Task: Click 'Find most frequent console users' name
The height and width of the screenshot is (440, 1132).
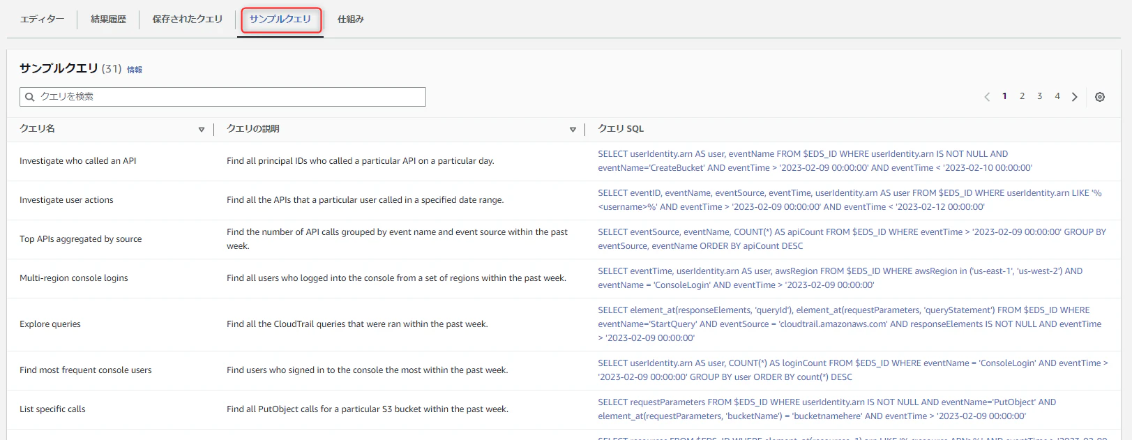Action: 86,370
